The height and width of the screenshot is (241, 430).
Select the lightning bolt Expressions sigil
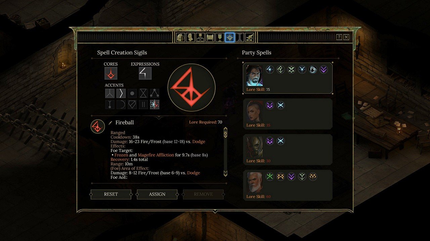click(x=145, y=73)
